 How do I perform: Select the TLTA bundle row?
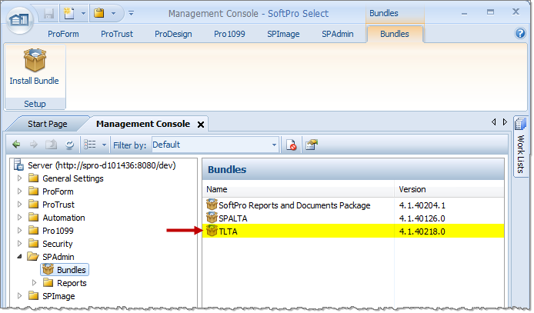pyautogui.click(x=353, y=231)
